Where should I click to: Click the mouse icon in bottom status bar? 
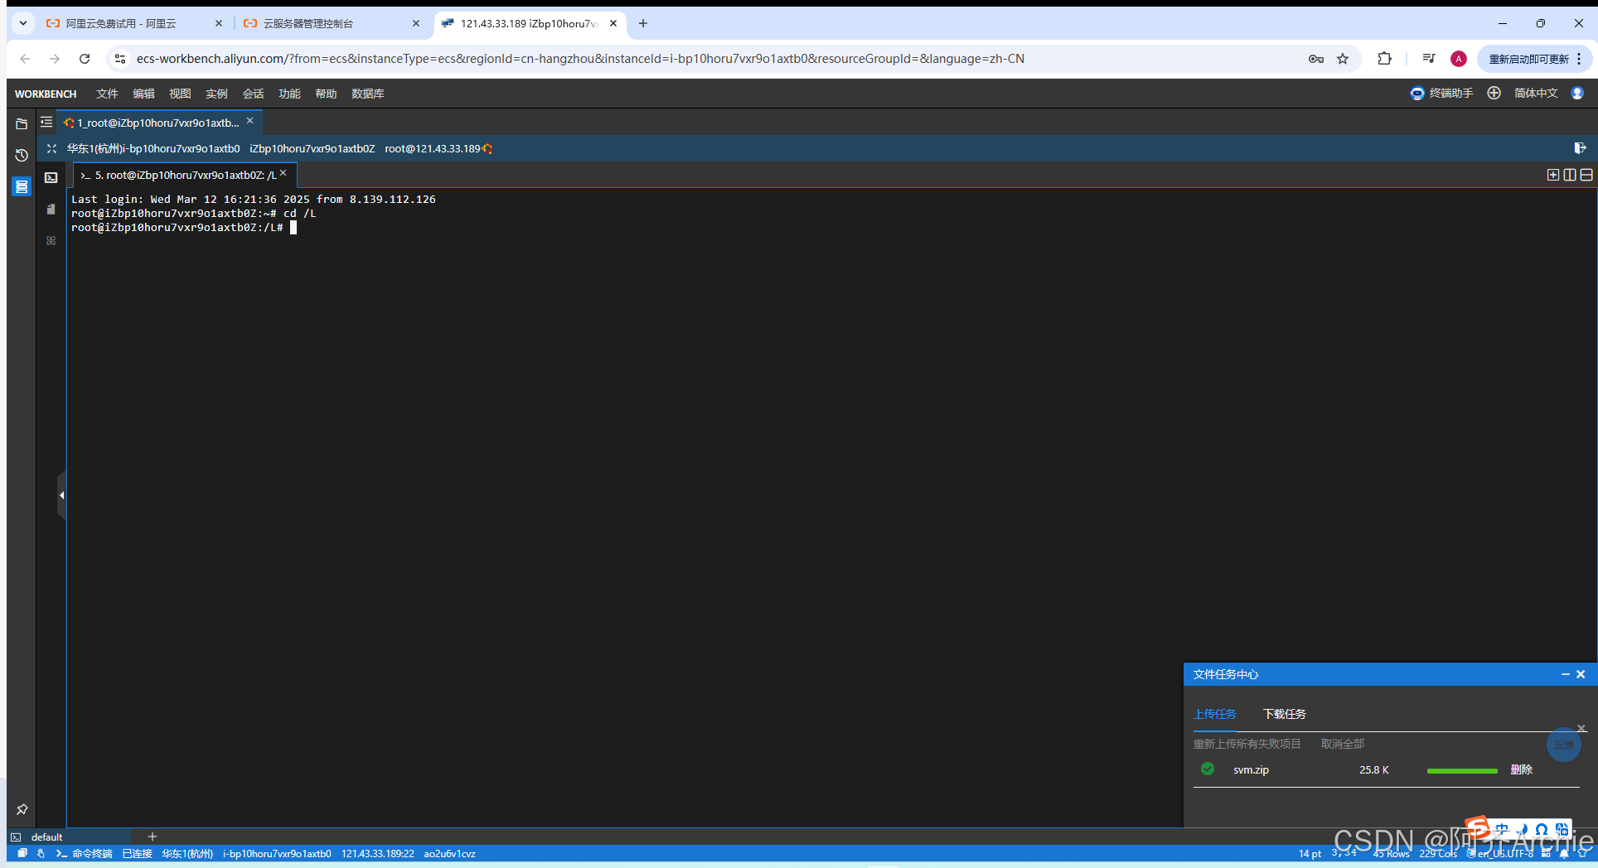[41, 853]
